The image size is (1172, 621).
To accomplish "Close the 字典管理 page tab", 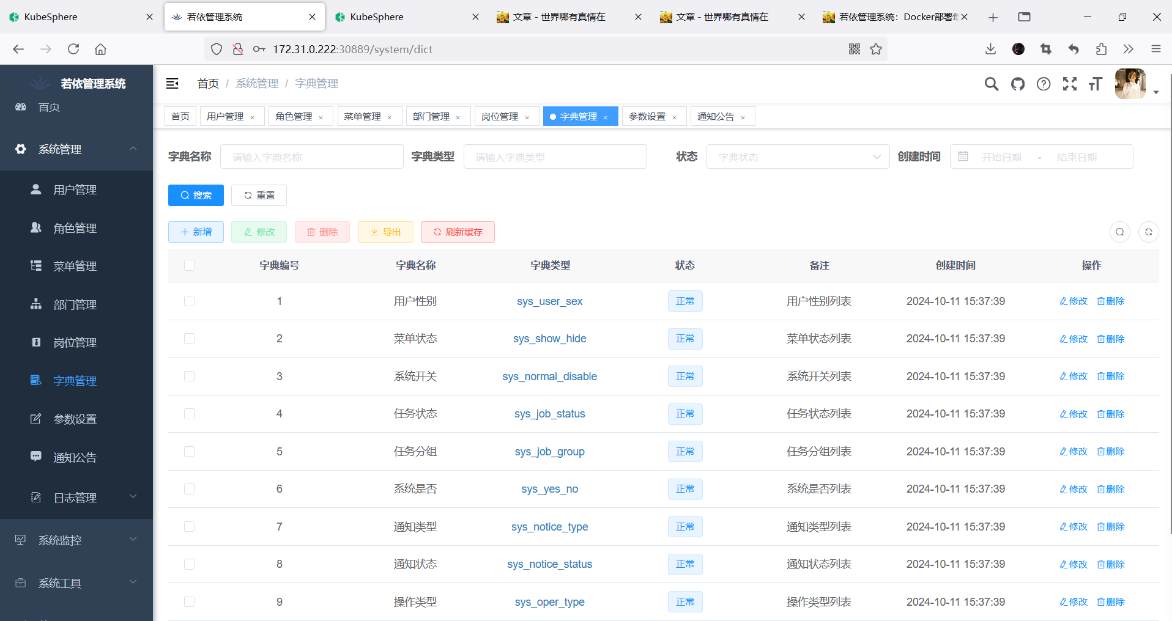I will click(x=606, y=117).
